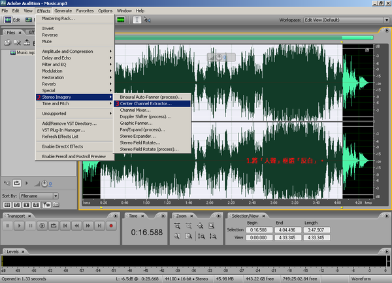Expand the Restoration submenu
Screen dimensions: 392x283
point(74,78)
